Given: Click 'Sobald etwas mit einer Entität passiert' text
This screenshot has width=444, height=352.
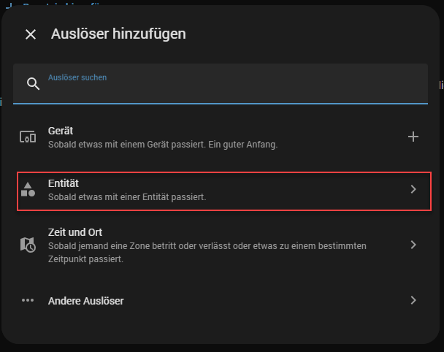Looking at the screenshot, I should 127,196.
